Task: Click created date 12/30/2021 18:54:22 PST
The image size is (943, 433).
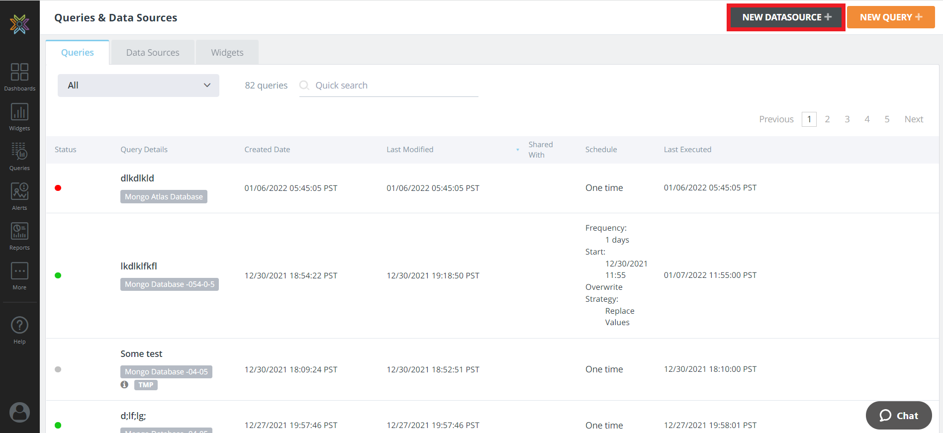Action: click(291, 275)
